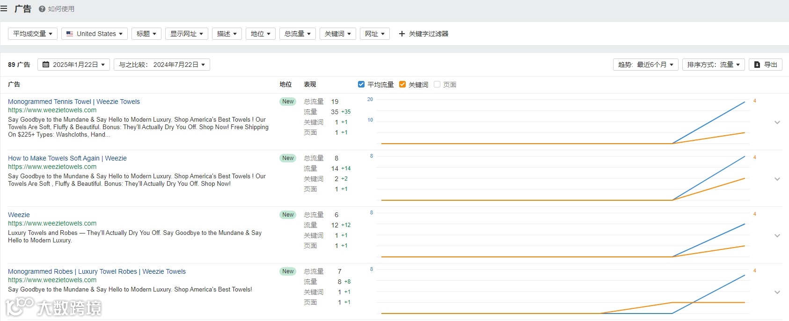Open the URL under Monogrammed Robes ad

52,280
